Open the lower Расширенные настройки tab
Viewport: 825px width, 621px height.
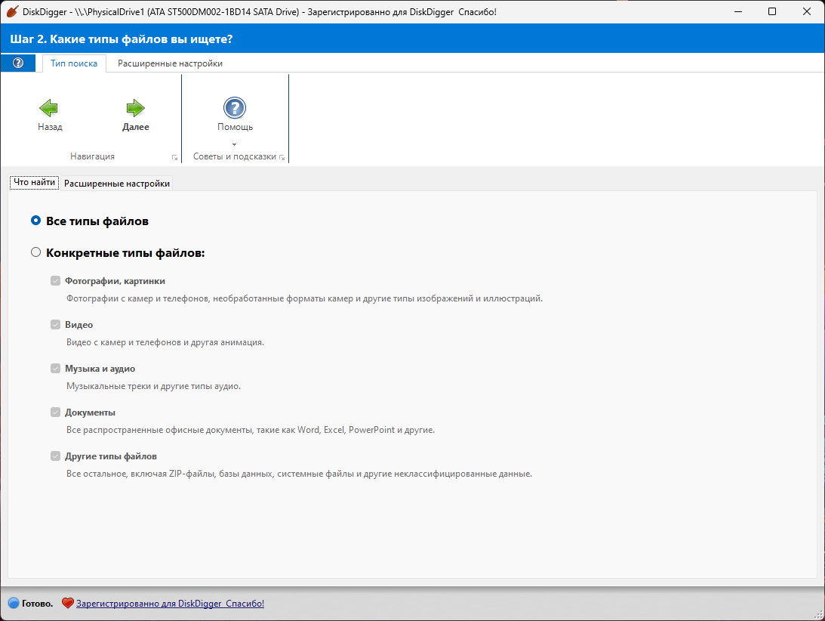pyautogui.click(x=117, y=184)
